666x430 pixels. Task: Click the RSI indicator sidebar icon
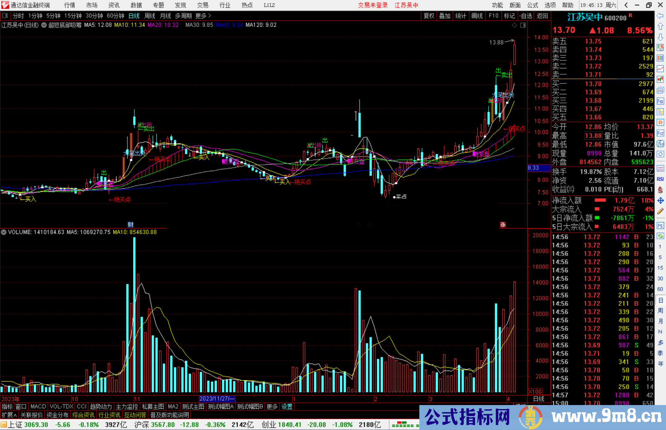point(660,179)
